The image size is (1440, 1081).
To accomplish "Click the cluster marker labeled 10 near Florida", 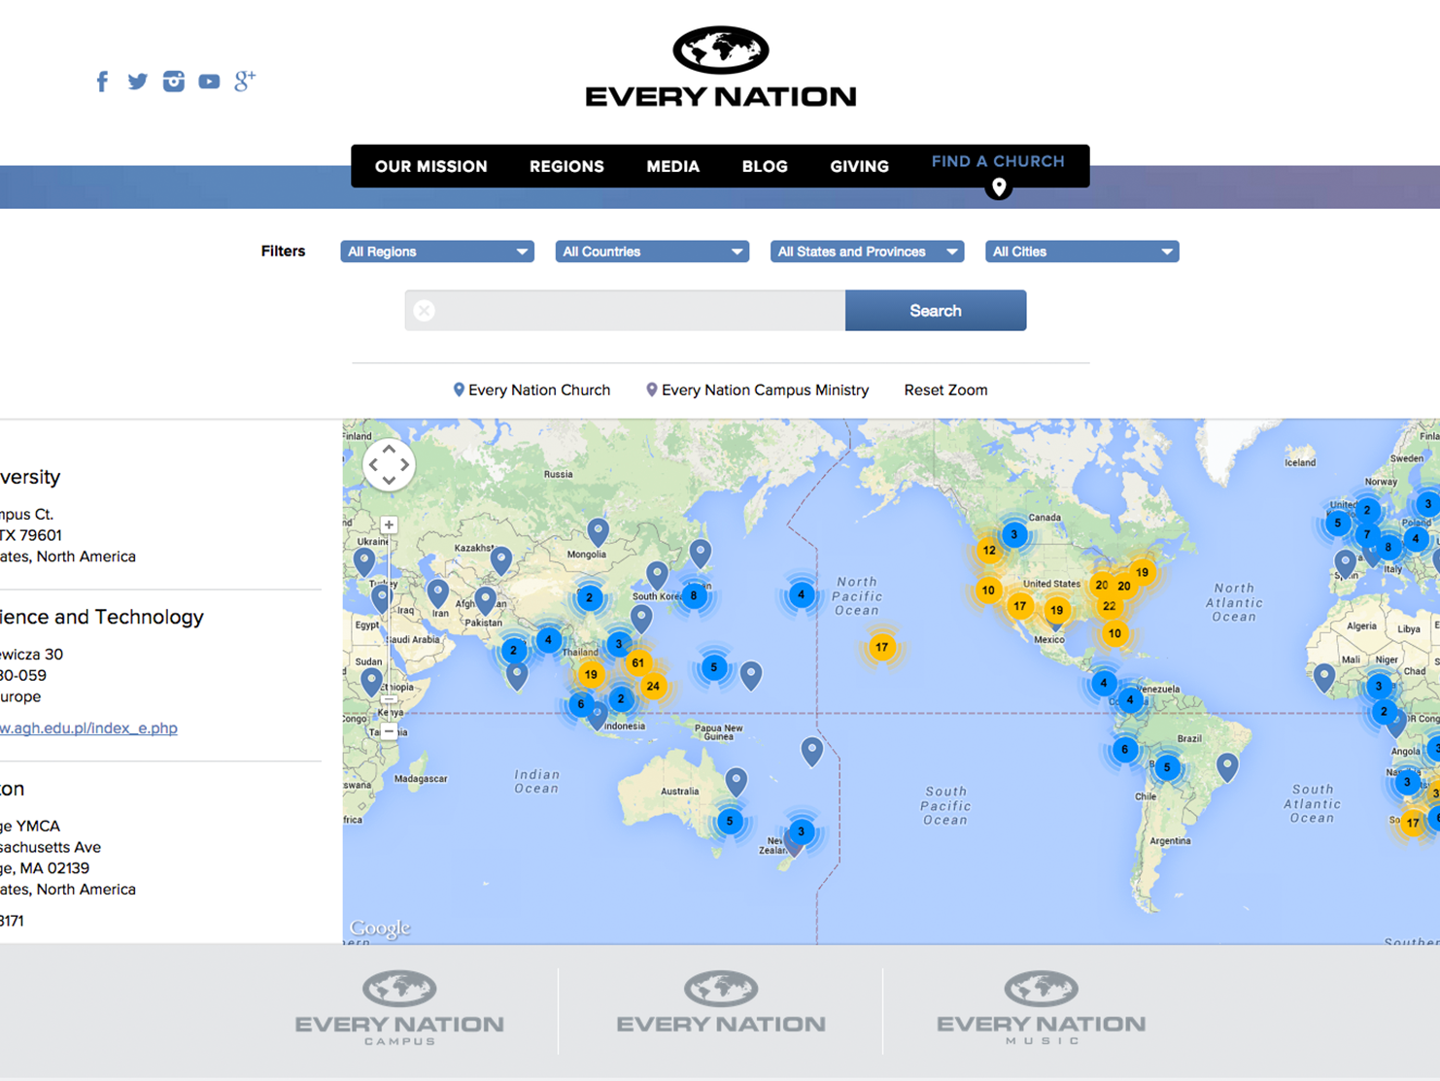I will click(1114, 633).
